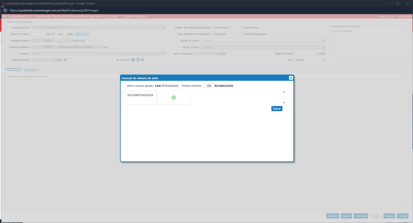Viewport: 413px width, 223px height.
Task: Click the search icon in Produto Acabado field
Action: pyautogui.click(x=53, y=47)
